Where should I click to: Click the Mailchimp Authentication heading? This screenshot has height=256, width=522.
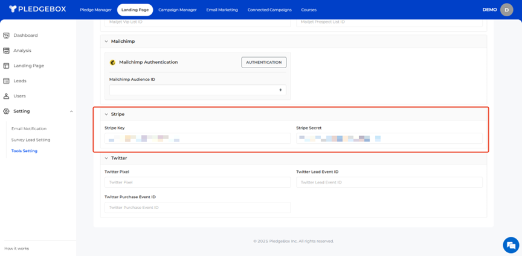(149, 62)
